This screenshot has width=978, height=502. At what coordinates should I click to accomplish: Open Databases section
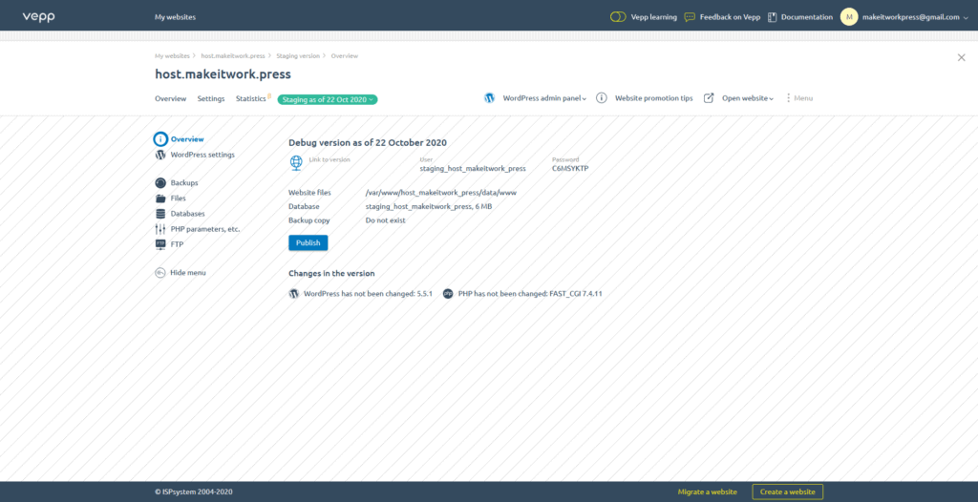coord(188,213)
